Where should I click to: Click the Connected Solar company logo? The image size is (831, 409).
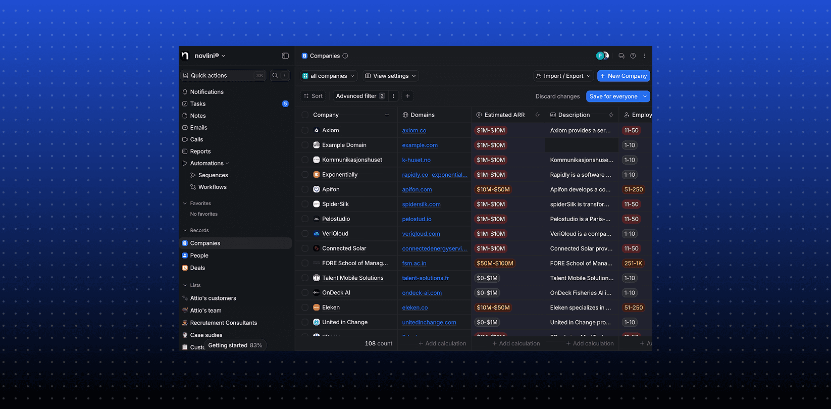pyautogui.click(x=317, y=248)
